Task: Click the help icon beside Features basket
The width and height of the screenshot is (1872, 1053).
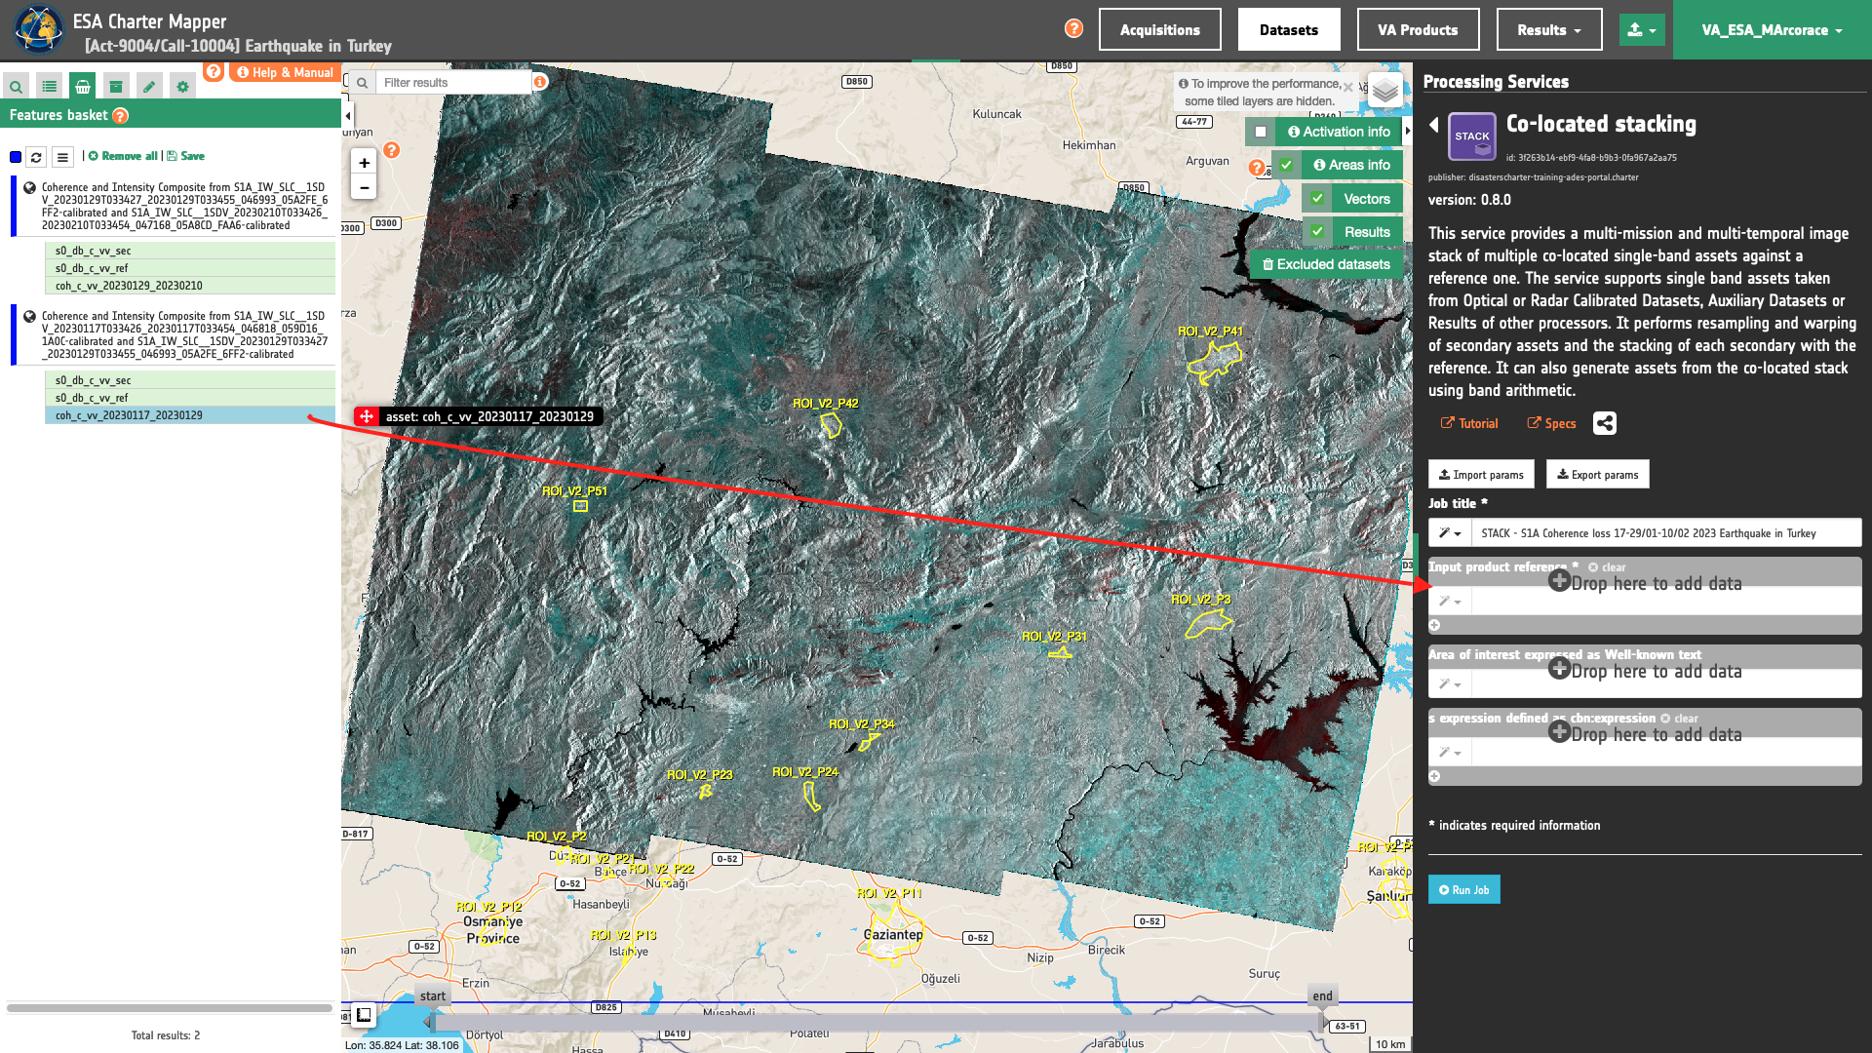Action: (x=120, y=116)
